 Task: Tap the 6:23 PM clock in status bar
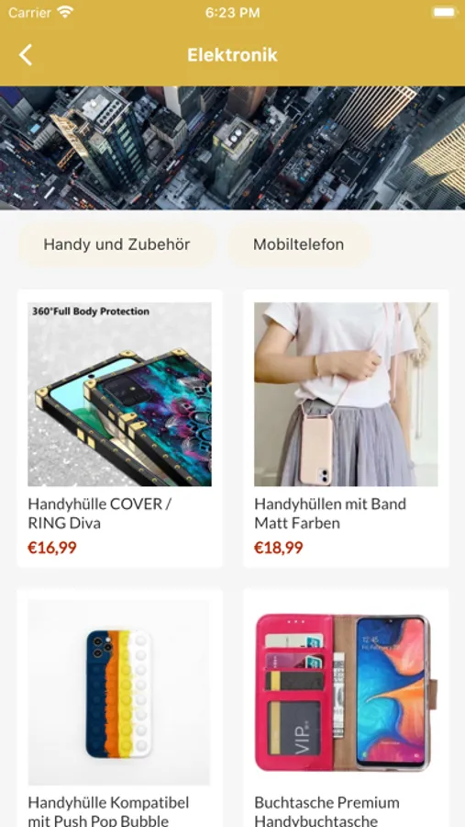[232, 13]
